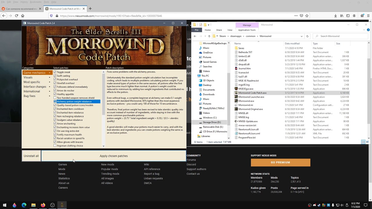The image size is (372, 209).
Task: Navigate up one folder in File Explorer
Action: [209, 36]
